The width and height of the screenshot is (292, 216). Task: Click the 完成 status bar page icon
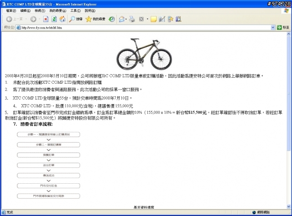(4, 212)
